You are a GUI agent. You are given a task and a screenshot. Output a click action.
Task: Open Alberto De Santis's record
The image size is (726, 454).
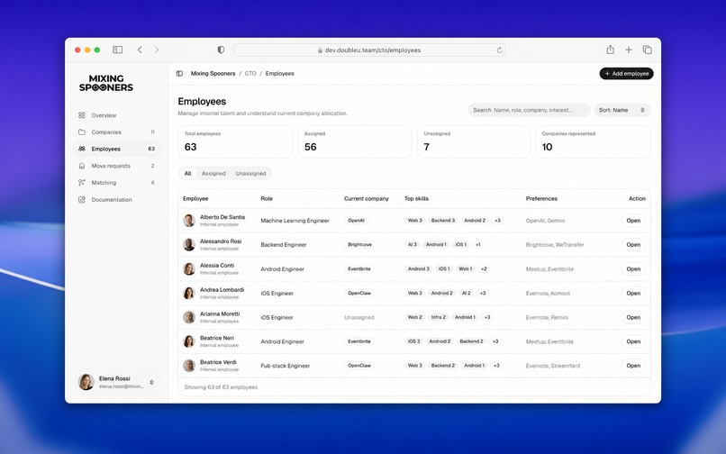(633, 221)
